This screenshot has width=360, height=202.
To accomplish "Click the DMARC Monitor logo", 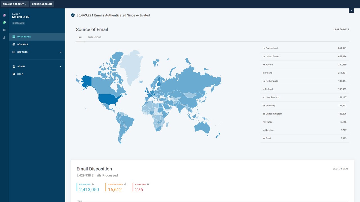I will click(x=21, y=16).
